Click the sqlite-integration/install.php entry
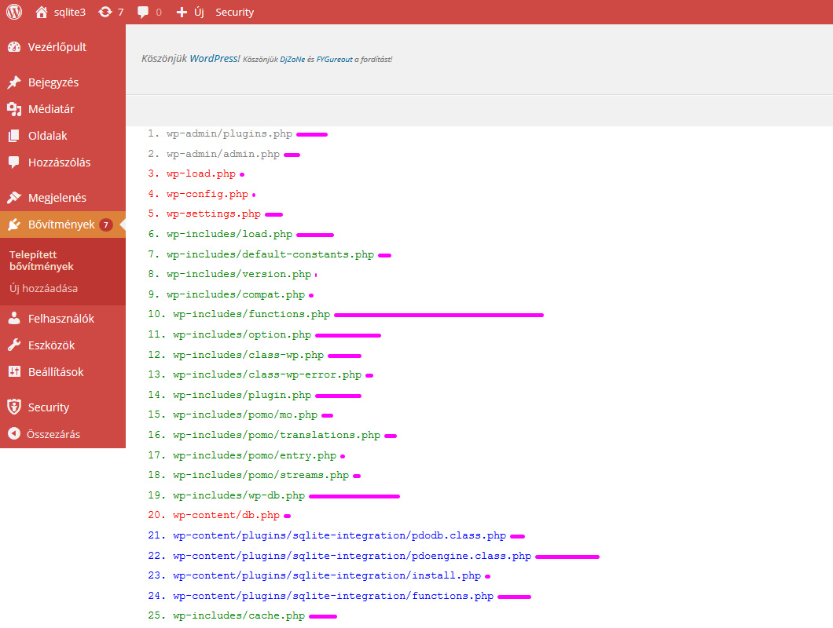Image resolution: width=833 pixels, height=628 pixels. (327, 575)
